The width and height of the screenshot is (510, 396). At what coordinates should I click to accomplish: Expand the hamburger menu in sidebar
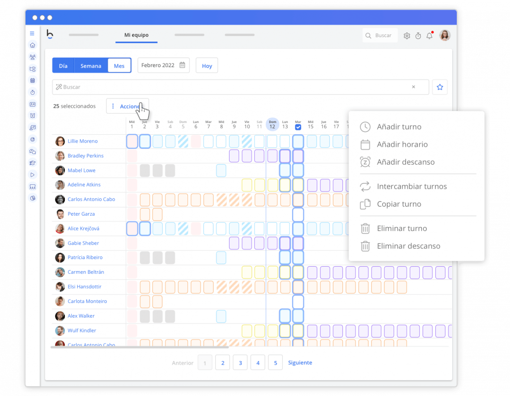tap(32, 34)
